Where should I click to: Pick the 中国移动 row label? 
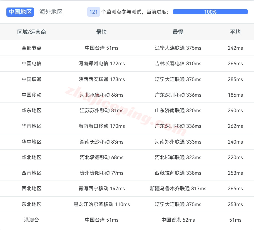click(32, 95)
